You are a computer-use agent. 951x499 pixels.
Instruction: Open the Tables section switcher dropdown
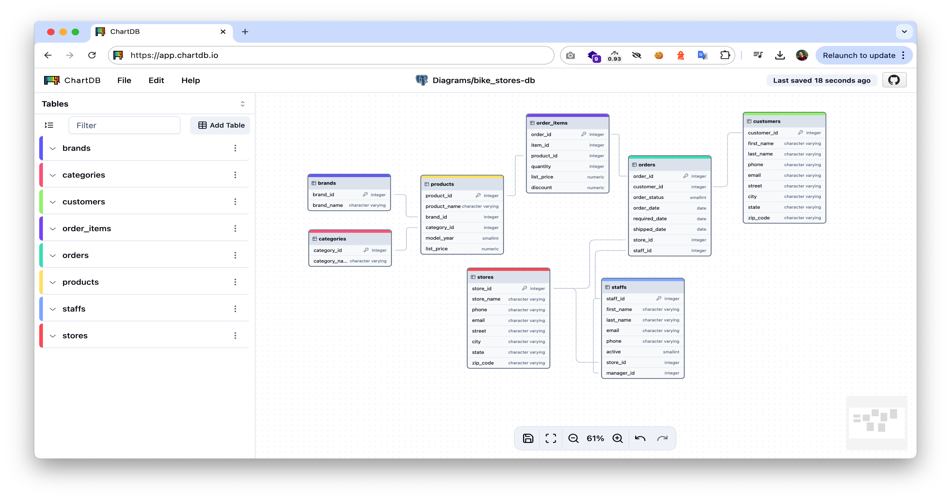pos(243,104)
